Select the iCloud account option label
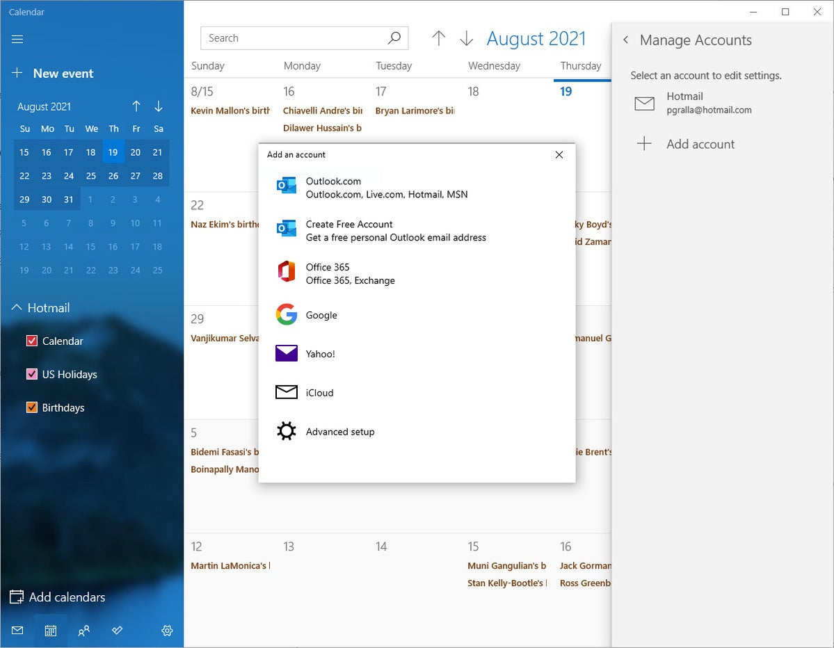This screenshot has height=648, width=834. [x=320, y=393]
